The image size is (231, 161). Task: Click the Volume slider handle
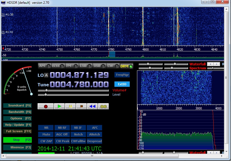tap(46, 90)
